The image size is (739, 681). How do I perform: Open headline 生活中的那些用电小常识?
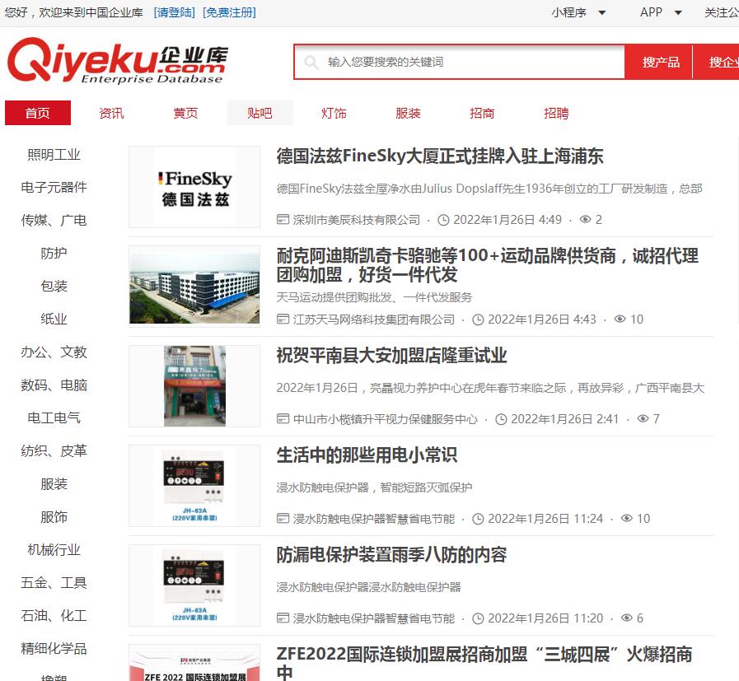pyautogui.click(x=367, y=455)
